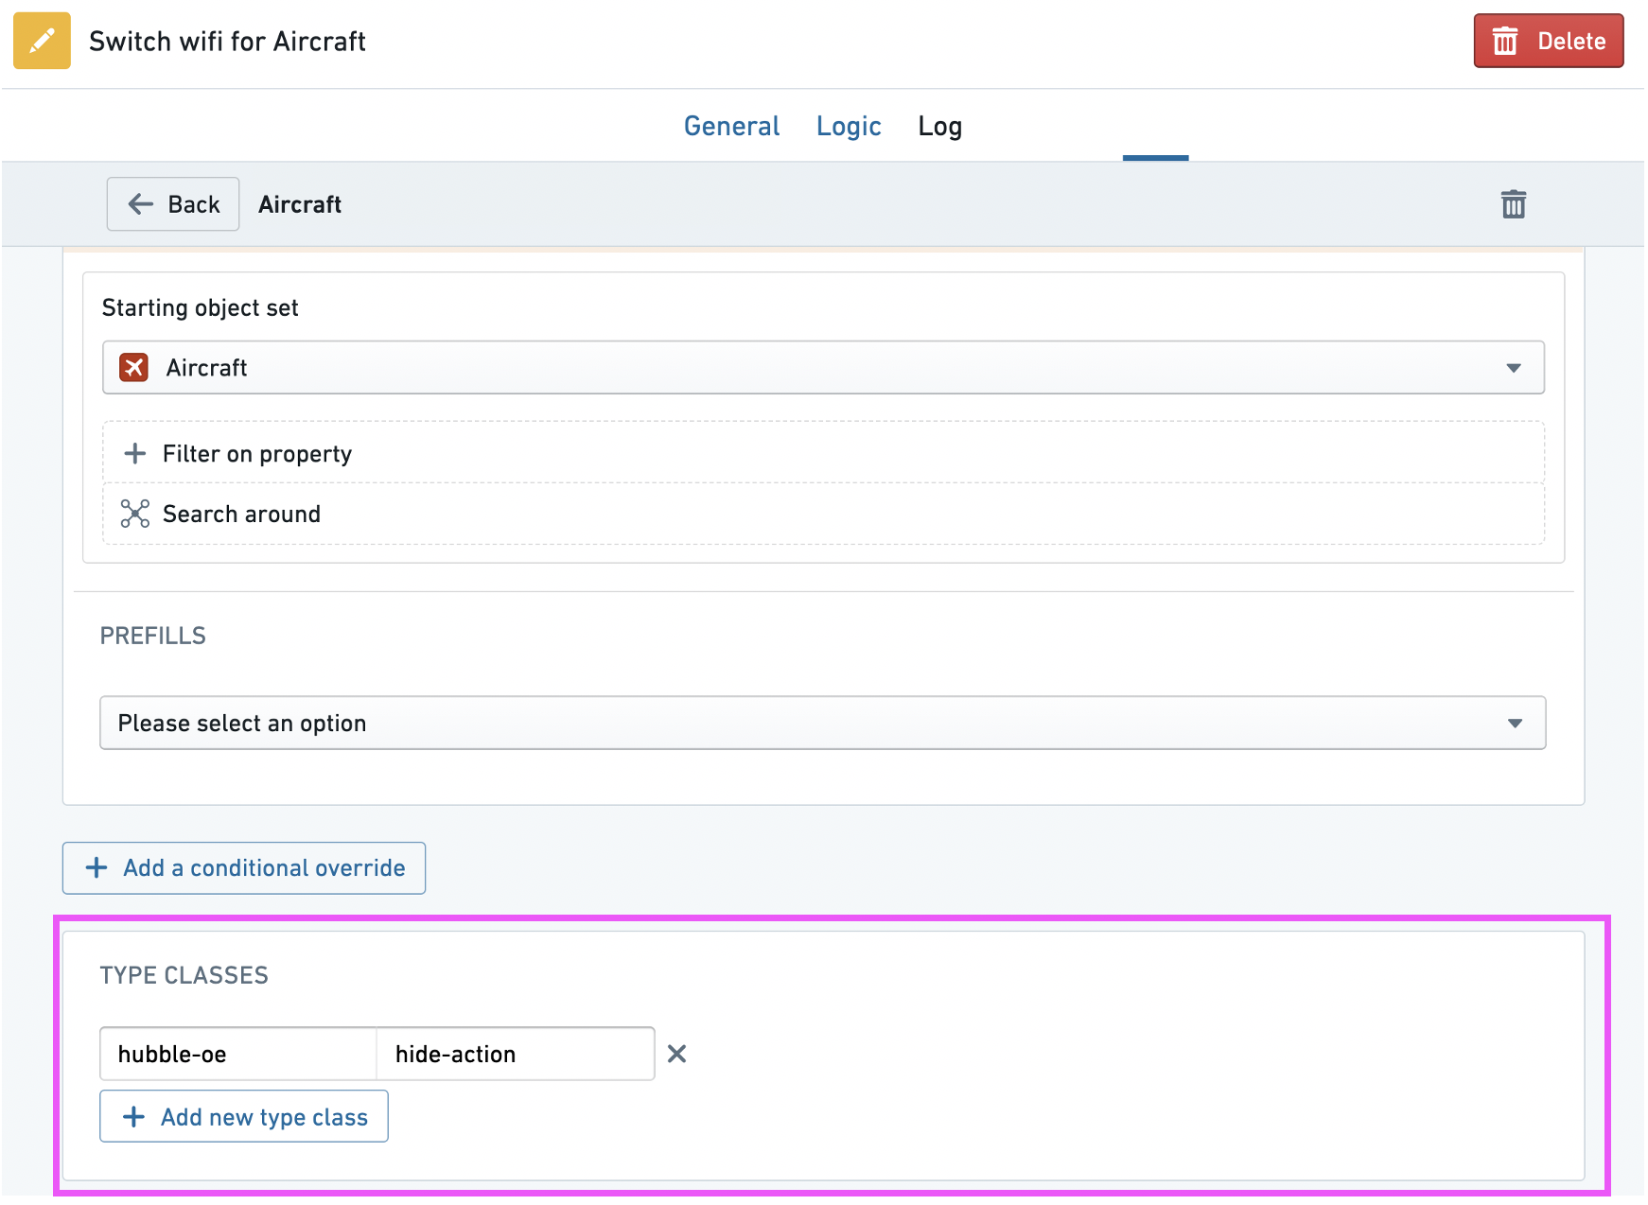Add a conditional override
The height and width of the screenshot is (1205, 1648).
pos(244,868)
